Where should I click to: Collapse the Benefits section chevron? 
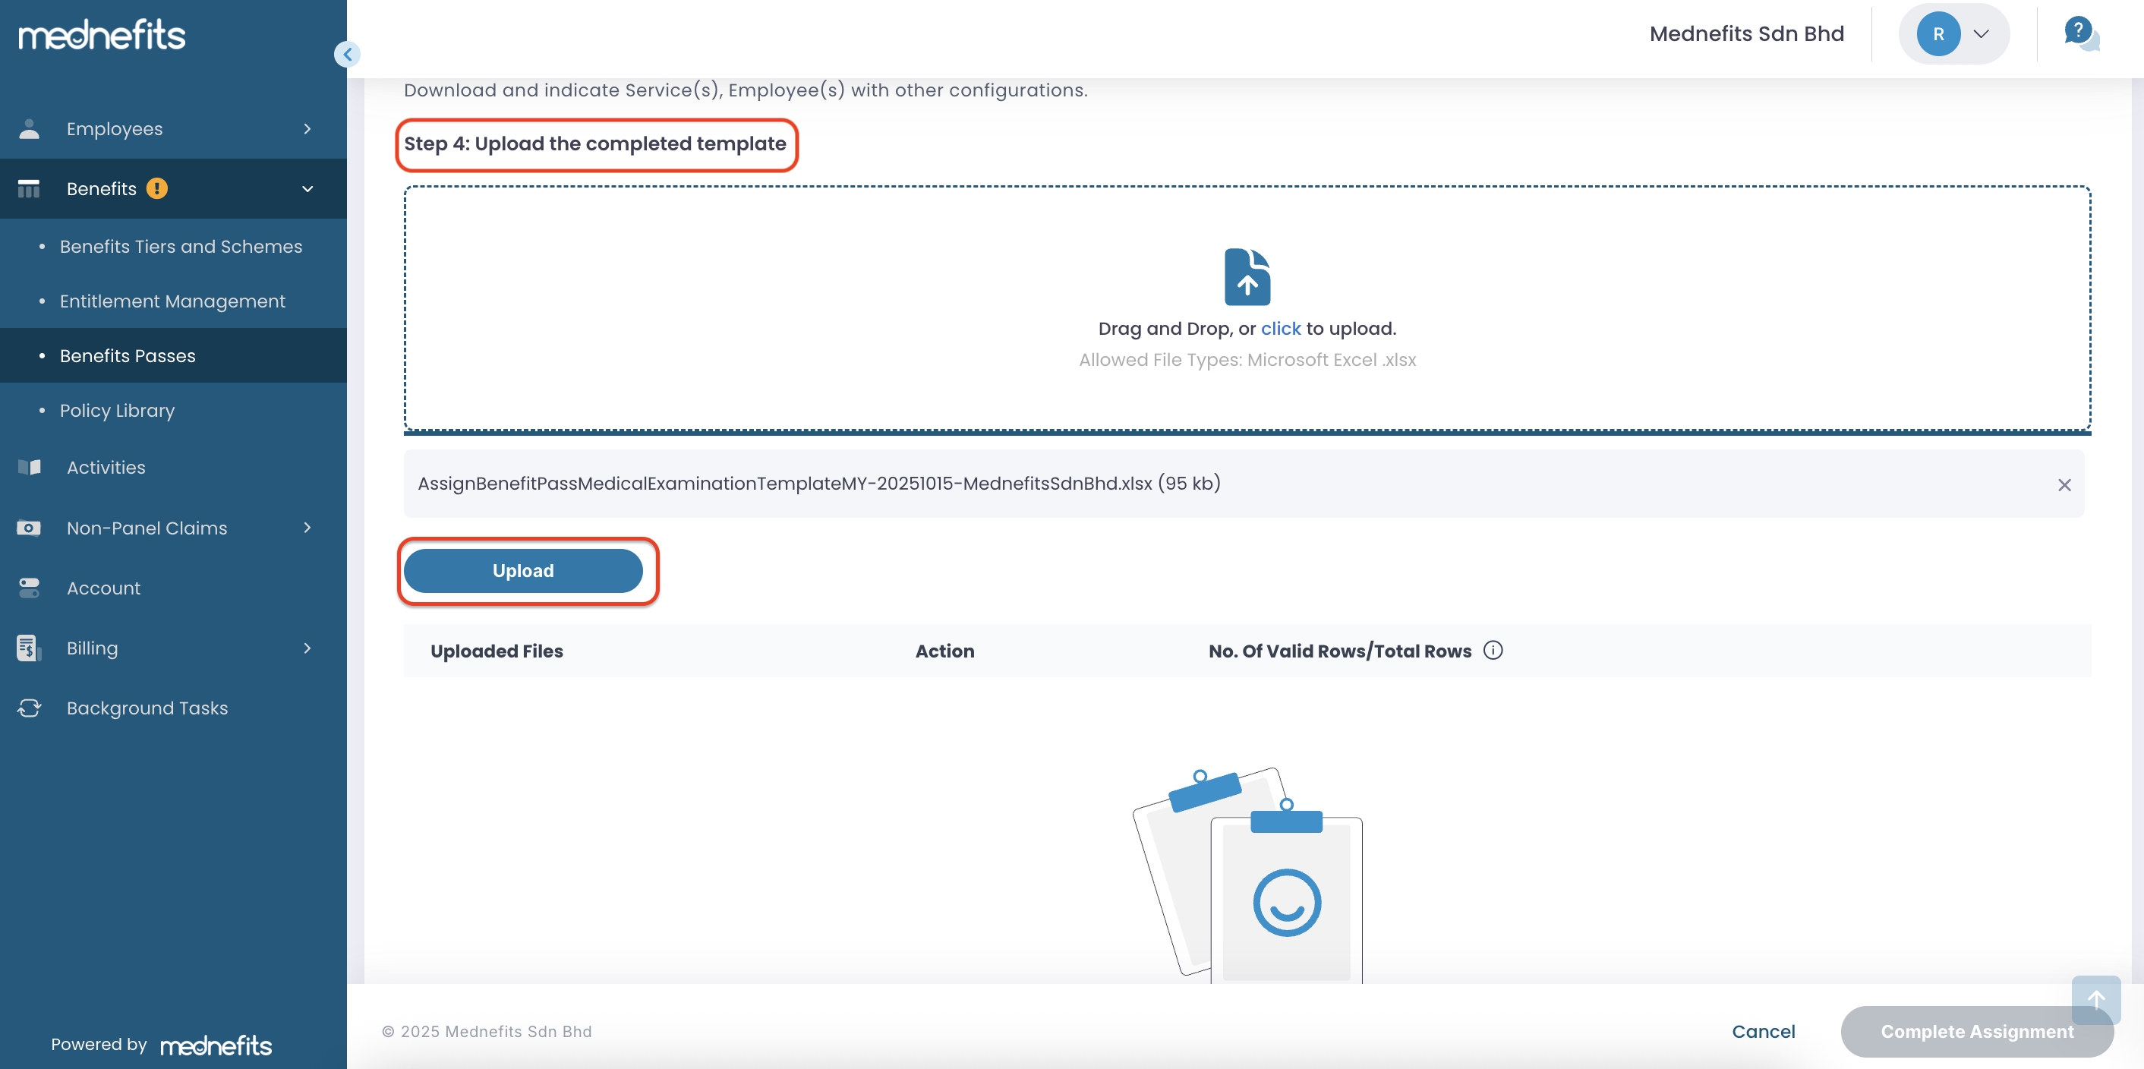[307, 189]
